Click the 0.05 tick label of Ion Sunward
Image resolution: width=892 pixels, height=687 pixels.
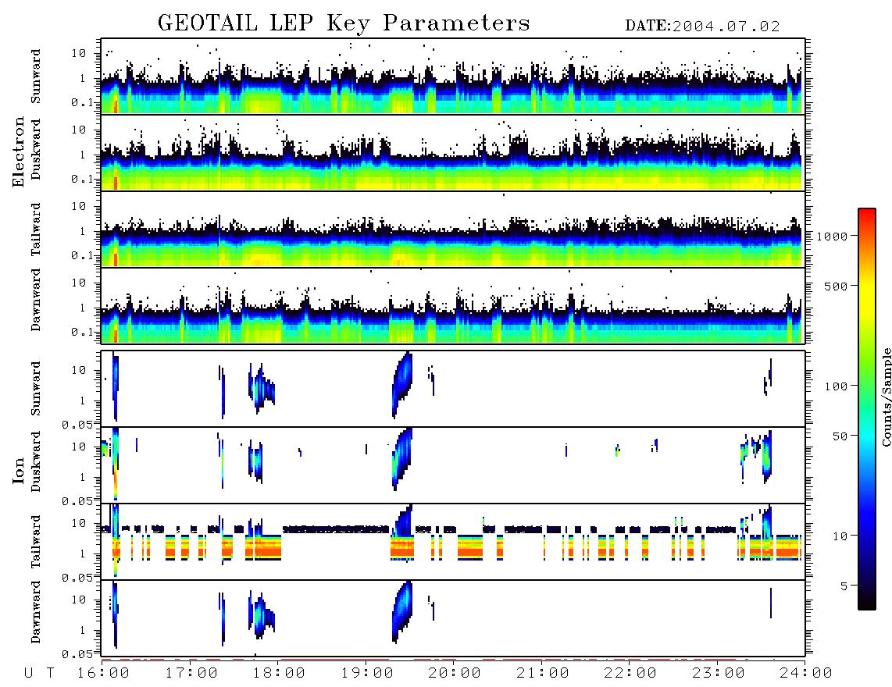tap(77, 425)
